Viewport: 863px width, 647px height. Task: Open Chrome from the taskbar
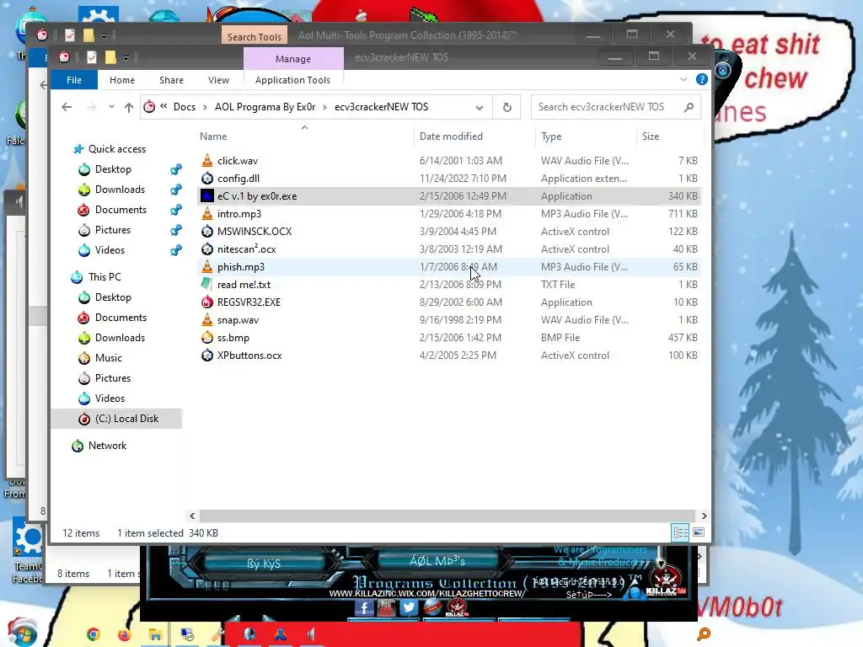(x=93, y=634)
